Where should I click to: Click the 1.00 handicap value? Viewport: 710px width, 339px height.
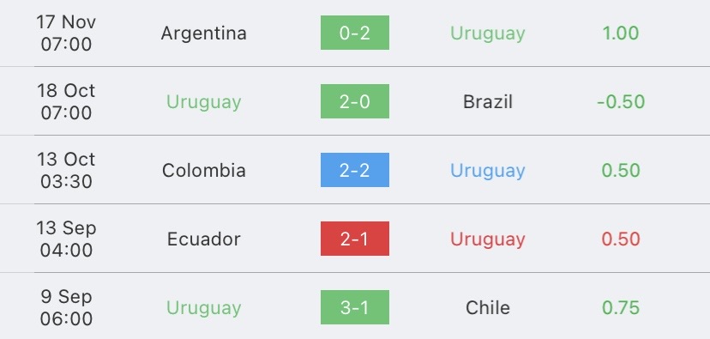[x=621, y=33]
